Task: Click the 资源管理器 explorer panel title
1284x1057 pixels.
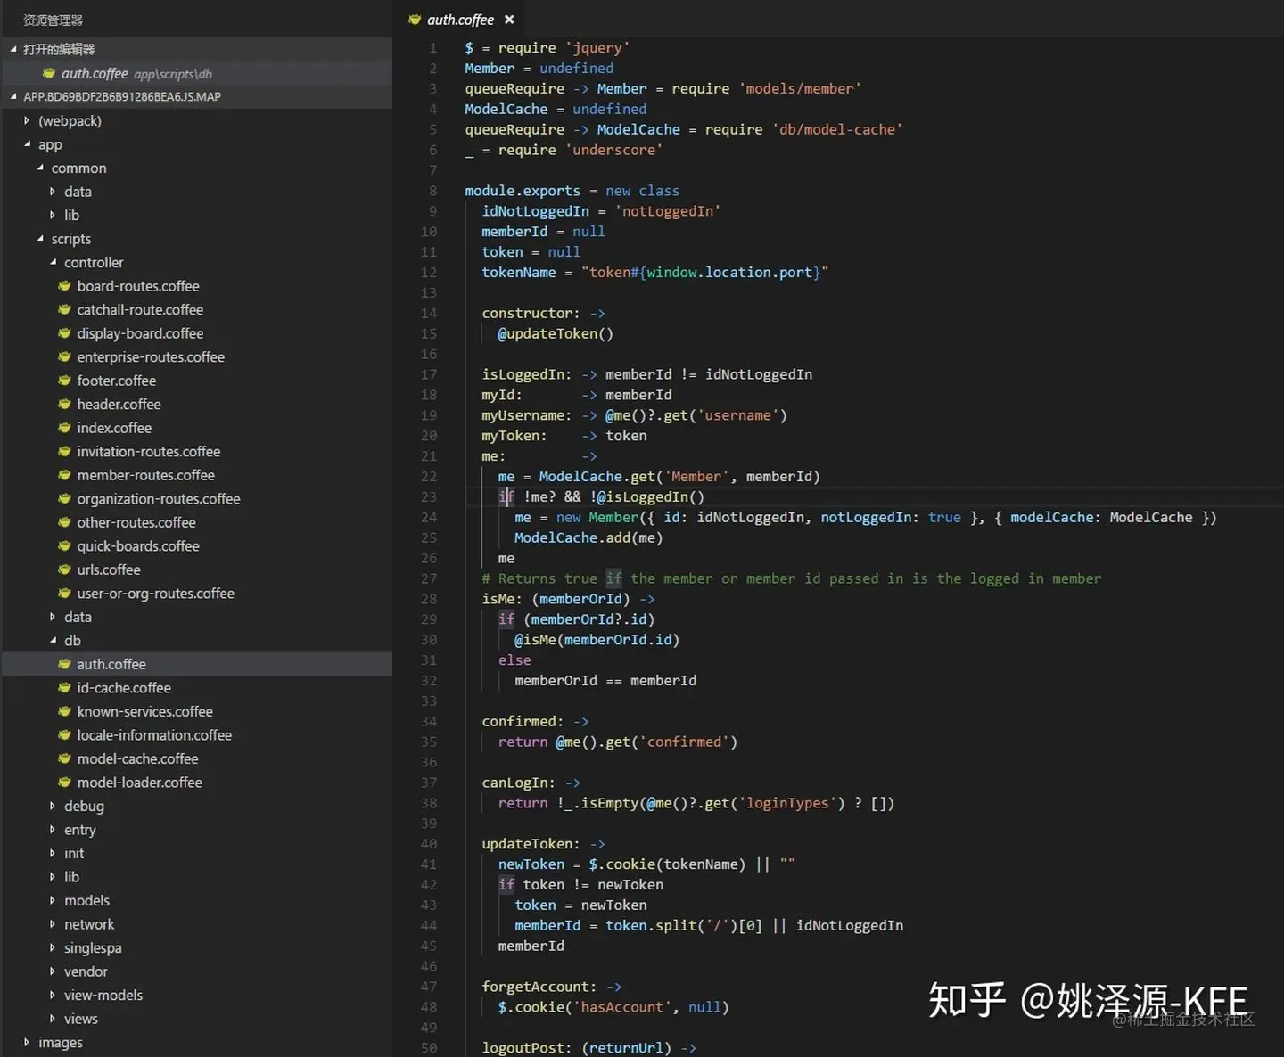Action: (x=53, y=20)
